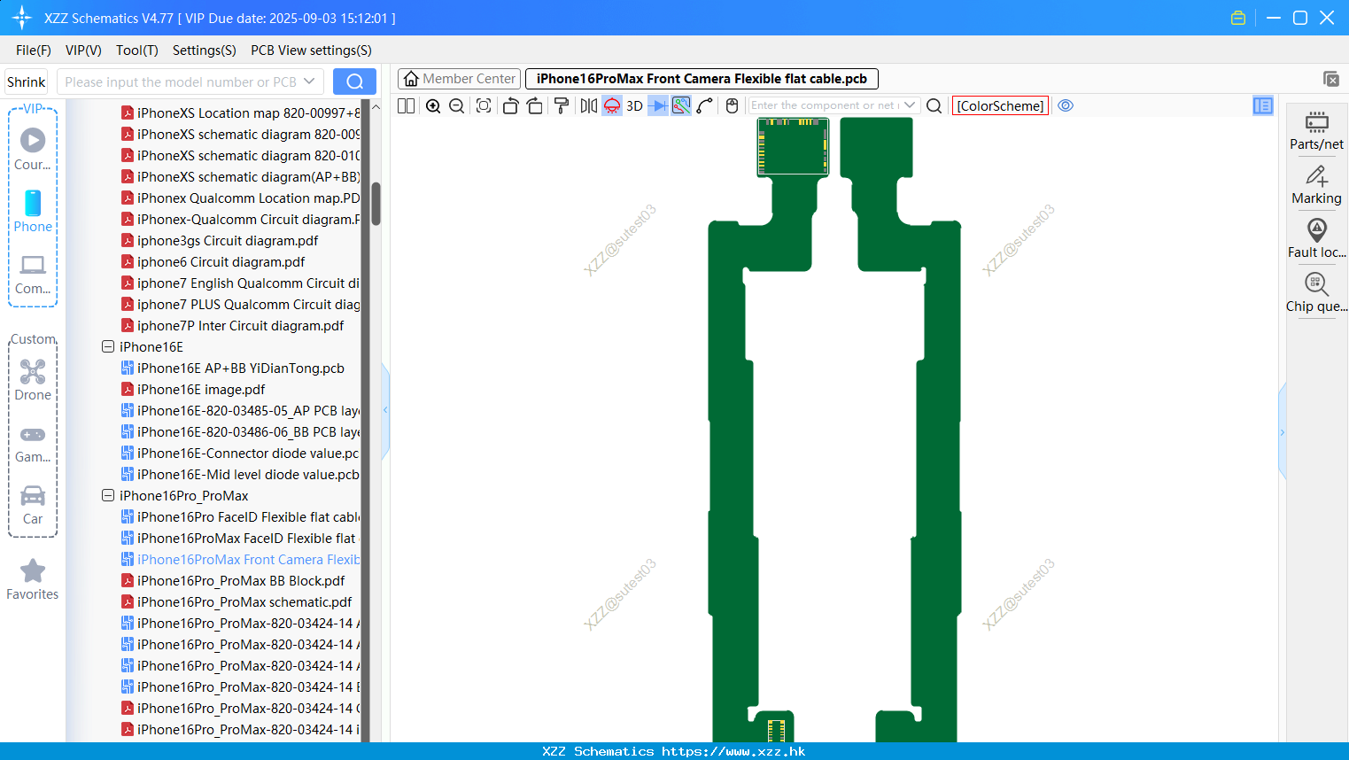Screen dimensions: 1349x760
Task: Toggle the right side panel layout icon
Action: tap(1263, 105)
